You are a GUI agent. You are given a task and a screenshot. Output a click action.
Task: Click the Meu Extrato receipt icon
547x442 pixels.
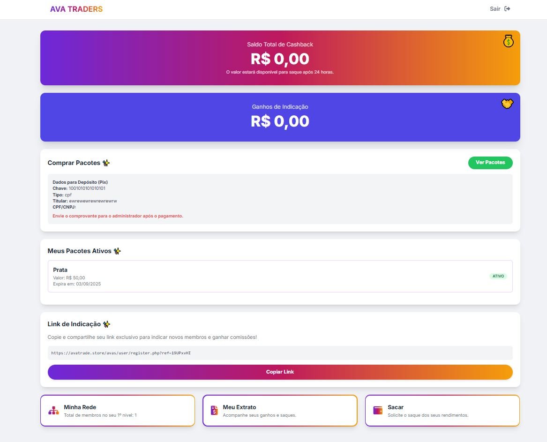(x=214, y=411)
